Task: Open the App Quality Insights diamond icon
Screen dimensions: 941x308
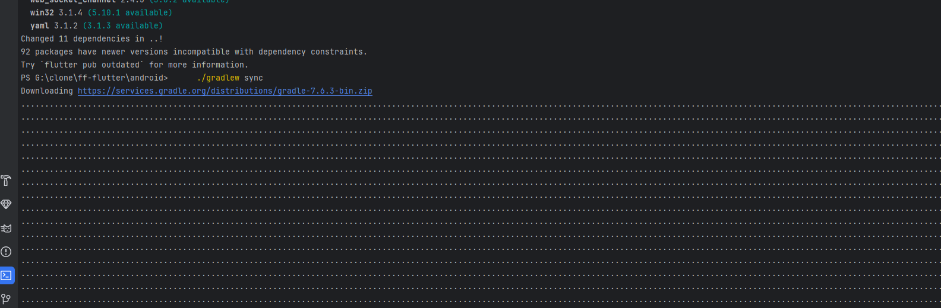Action: (x=6, y=204)
